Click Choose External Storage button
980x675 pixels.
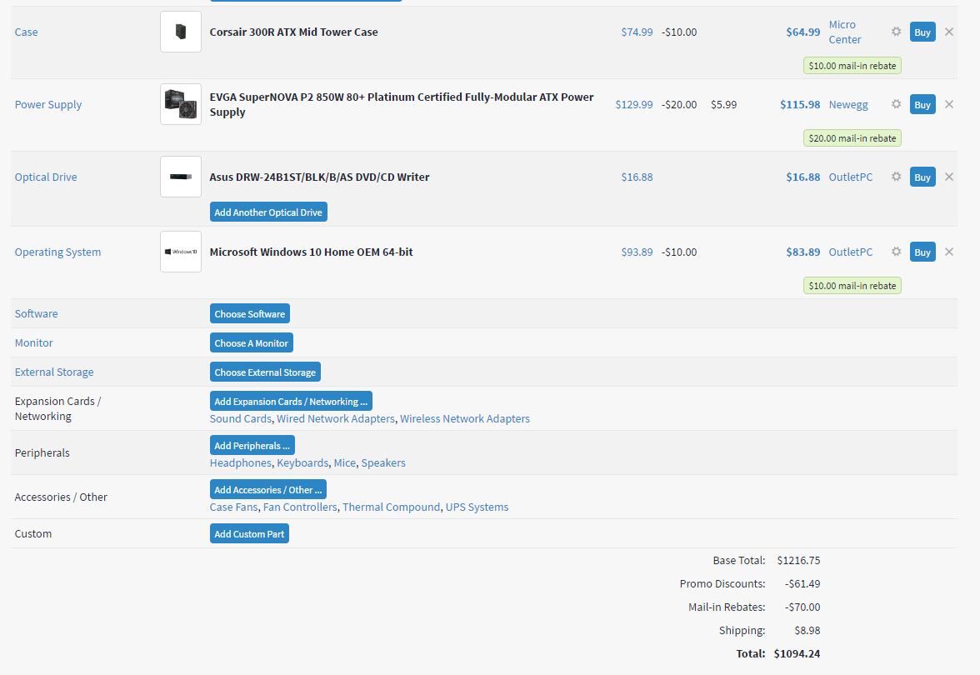pyautogui.click(x=265, y=372)
